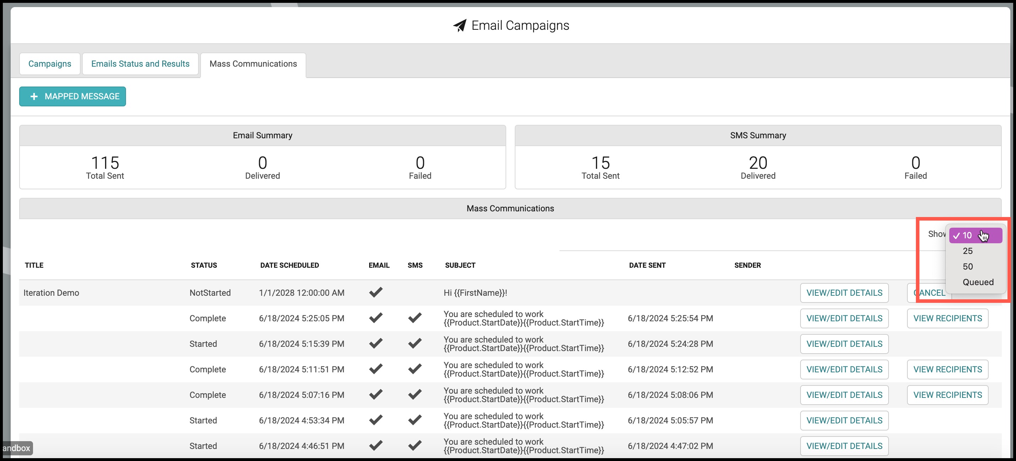1016x461 pixels.
Task: Click VIEW/EDIT DETAILS for Iteration Demo
Action: (x=845, y=293)
